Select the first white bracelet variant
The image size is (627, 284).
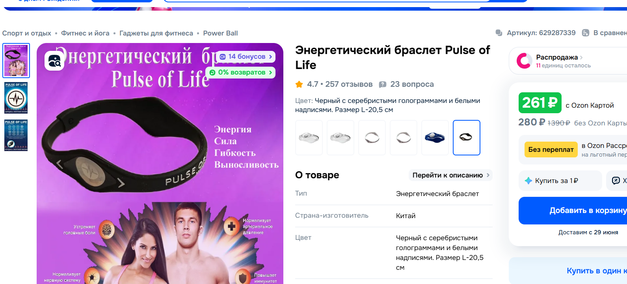coord(309,138)
